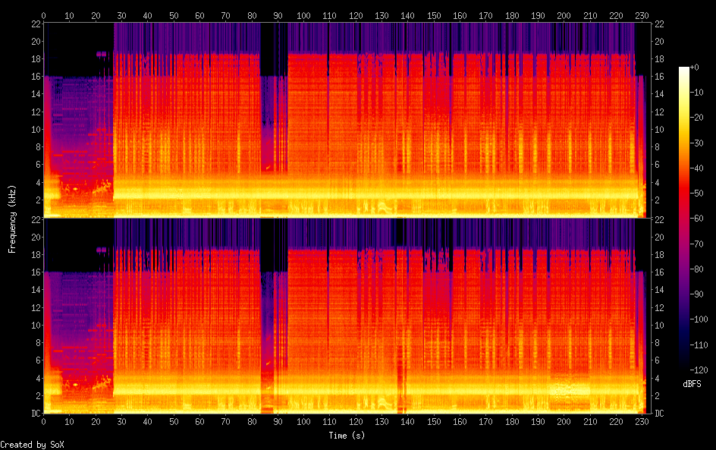Click the "-10" color scale label
Image resolution: width=716 pixels, height=450 pixels.
(x=696, y=93)
